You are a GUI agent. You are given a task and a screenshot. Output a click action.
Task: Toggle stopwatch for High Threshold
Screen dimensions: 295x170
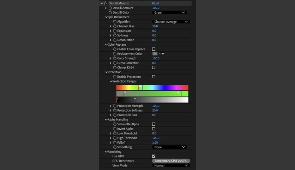(115, 138)
